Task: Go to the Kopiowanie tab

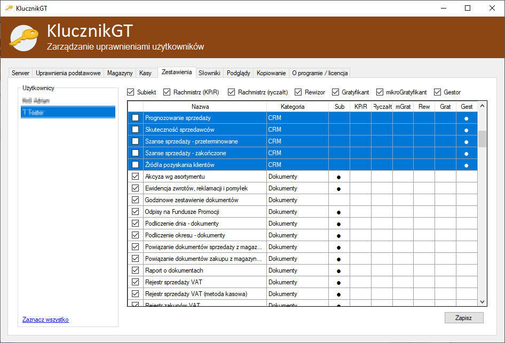Action: coord(271,73)
